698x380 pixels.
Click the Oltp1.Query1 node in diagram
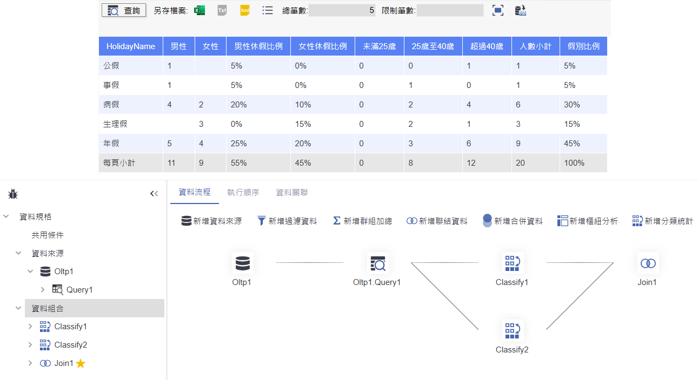click(377, 263)
